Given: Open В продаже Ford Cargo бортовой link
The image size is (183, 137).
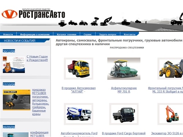Looking at the screenshot, I should tap(124, 133).
